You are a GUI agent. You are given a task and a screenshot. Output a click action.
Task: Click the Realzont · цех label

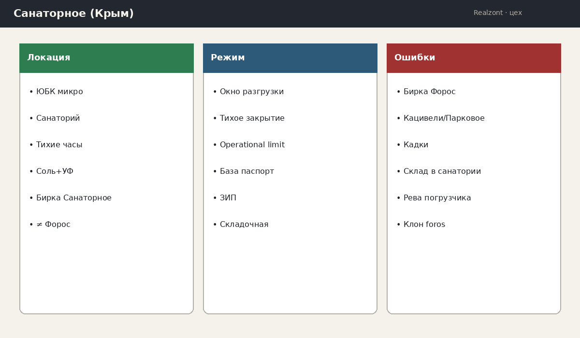pos(498,13)
